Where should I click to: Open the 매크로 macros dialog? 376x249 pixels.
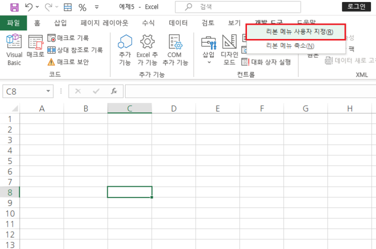point(35,46)
